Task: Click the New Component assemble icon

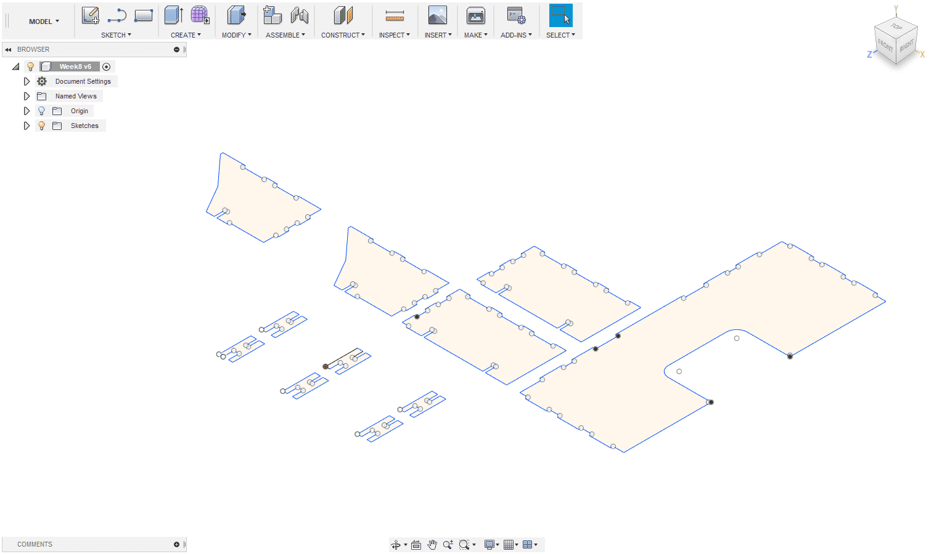Action: click(272, 15)
